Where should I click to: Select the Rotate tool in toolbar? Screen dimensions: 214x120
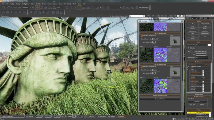(x=41, y=7)
